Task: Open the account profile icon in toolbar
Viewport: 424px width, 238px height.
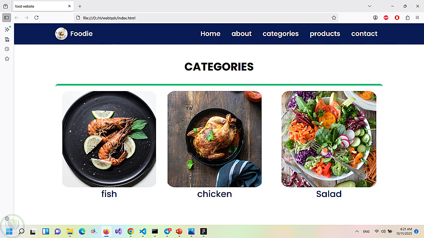Action: point(375,18)
